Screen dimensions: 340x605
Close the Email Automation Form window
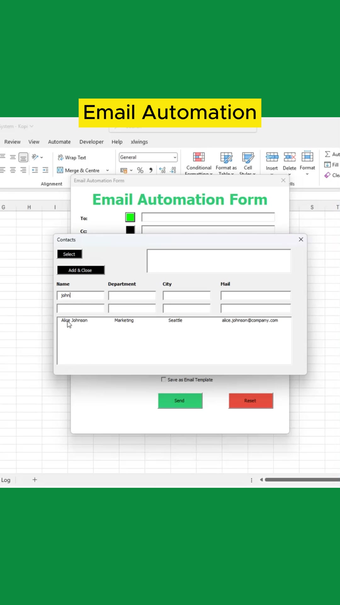[x=283, y=180]
